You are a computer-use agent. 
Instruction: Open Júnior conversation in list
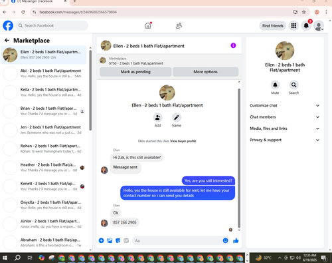click(44, 224)
